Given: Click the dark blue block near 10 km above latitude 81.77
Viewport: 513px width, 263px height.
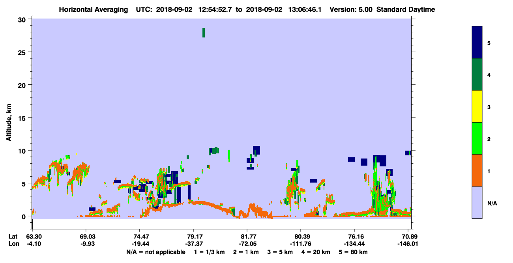Looking at the screenshot, I should (256, 150).
